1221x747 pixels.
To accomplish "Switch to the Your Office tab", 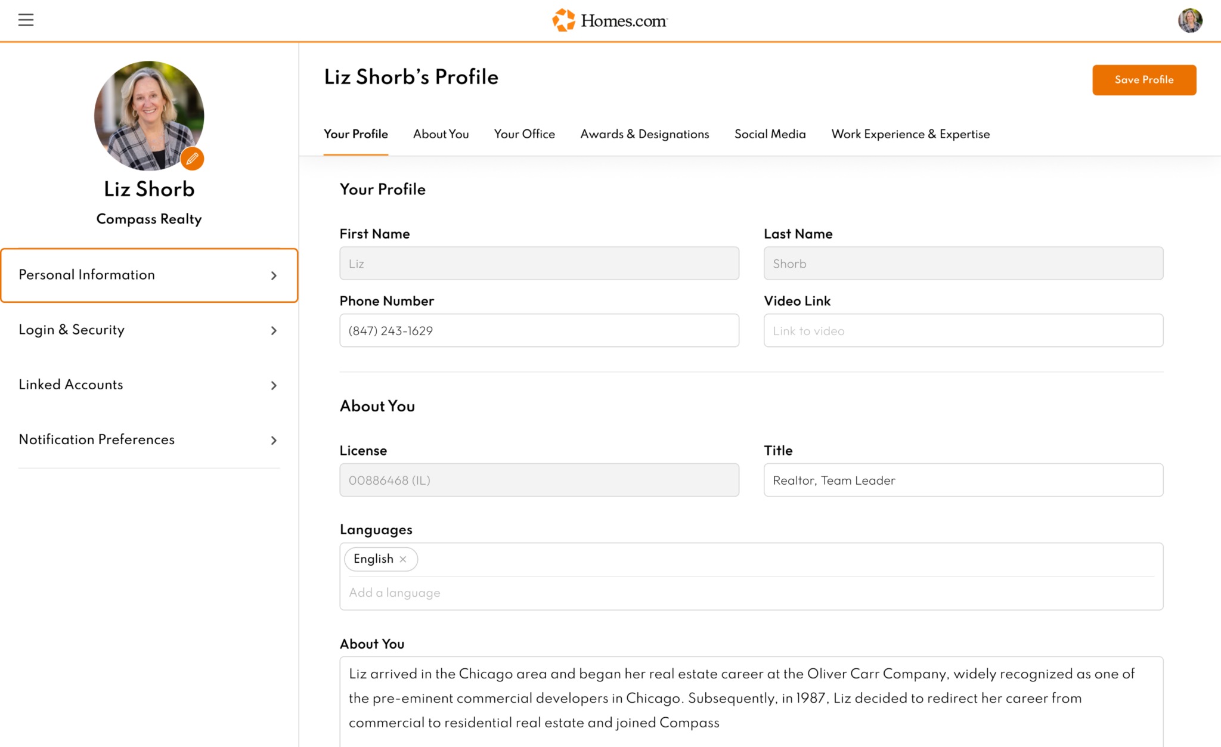I will (524, 134).
